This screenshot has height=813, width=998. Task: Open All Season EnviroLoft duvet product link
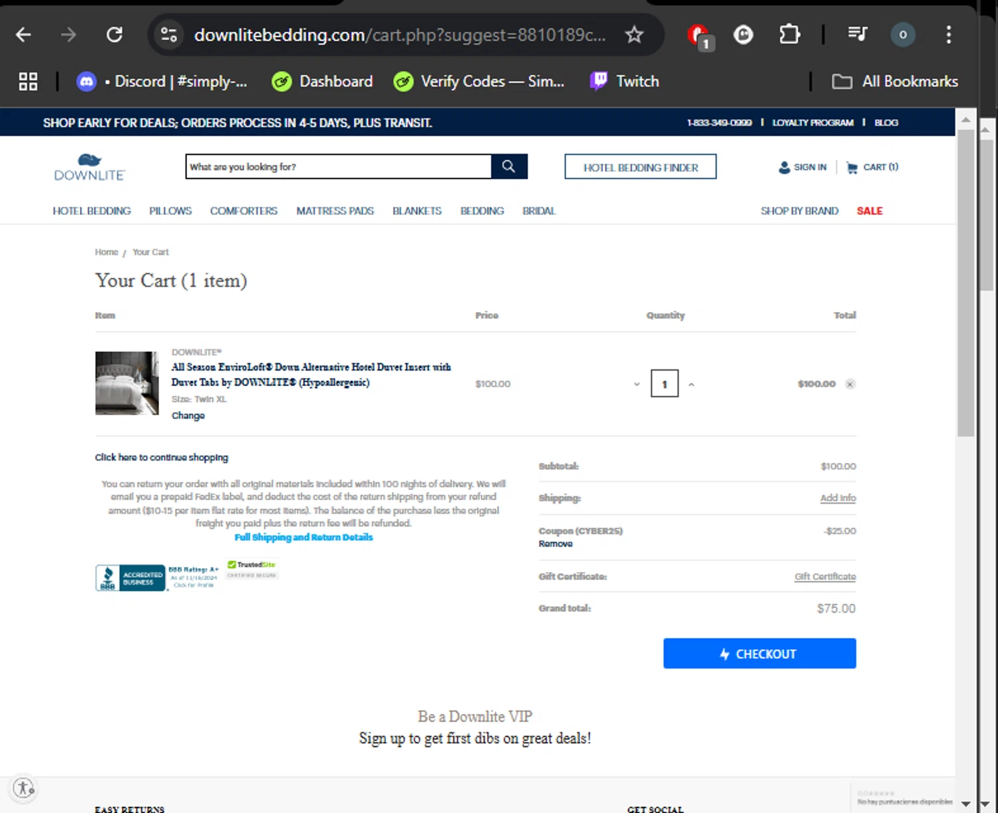(x=311, y=375)
